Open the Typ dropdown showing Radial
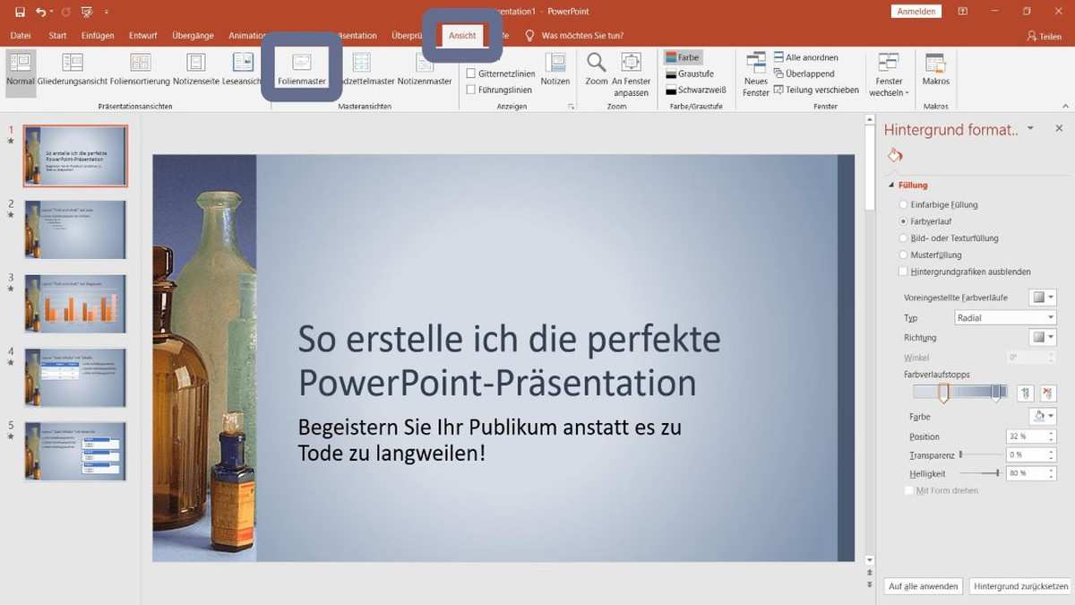 click(1005, 318)
